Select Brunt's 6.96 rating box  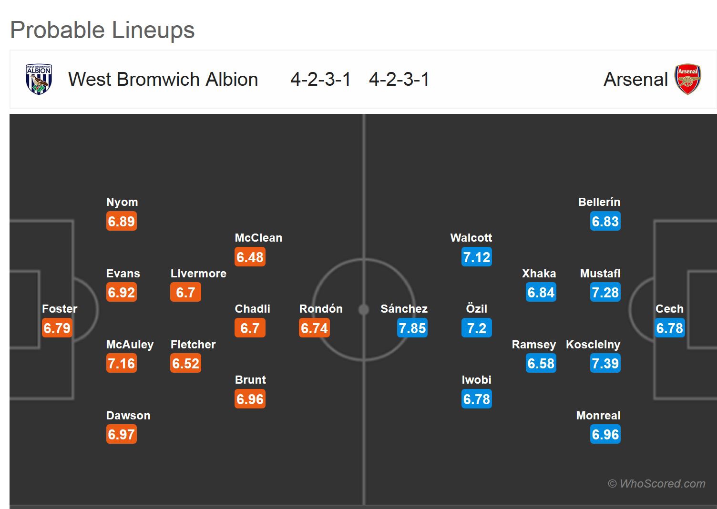click(x=250, y=399)
